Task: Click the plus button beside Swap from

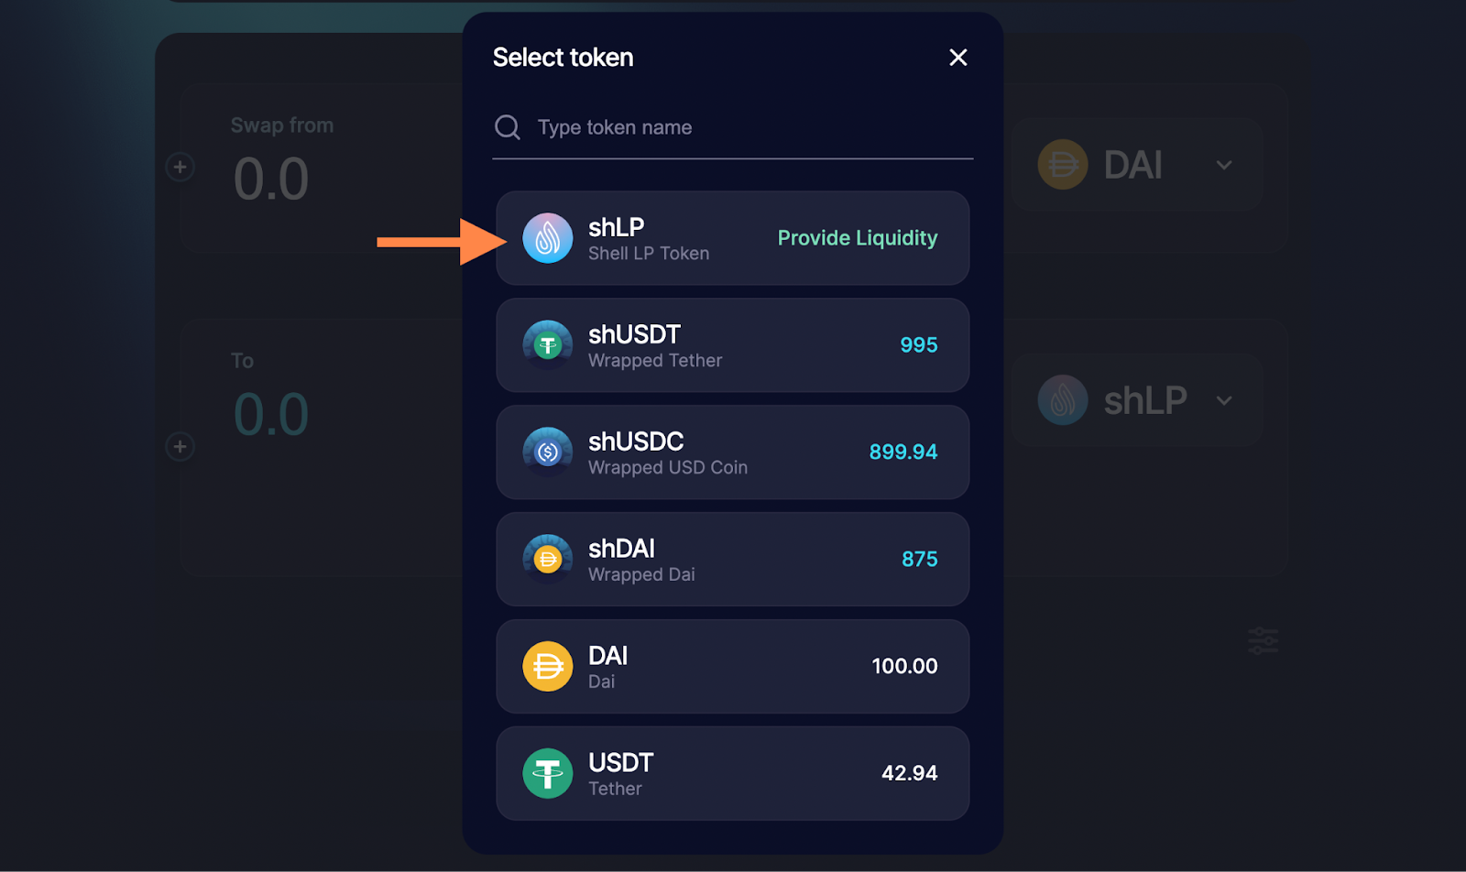Action: coord(180,168)
